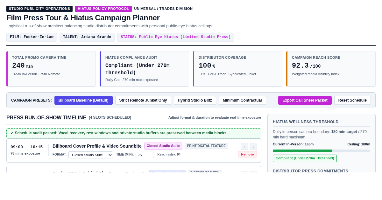Click the schedule audit passed banner

134,133
